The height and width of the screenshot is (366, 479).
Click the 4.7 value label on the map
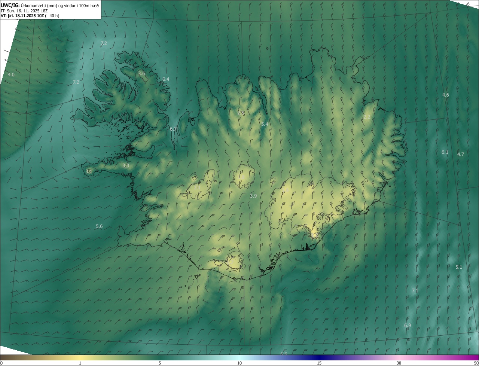(x=460, y=155)
